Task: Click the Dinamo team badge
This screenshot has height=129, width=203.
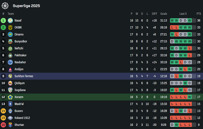Action: pyautogui.click(x=10, y=35)
